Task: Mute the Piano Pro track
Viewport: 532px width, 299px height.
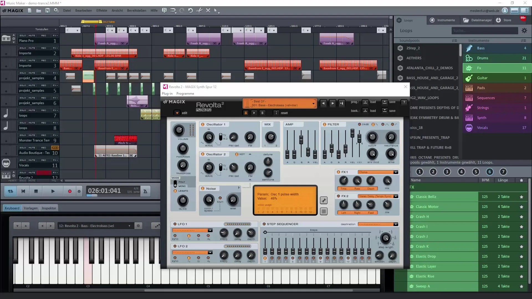Action: click(x=32, y=36)
